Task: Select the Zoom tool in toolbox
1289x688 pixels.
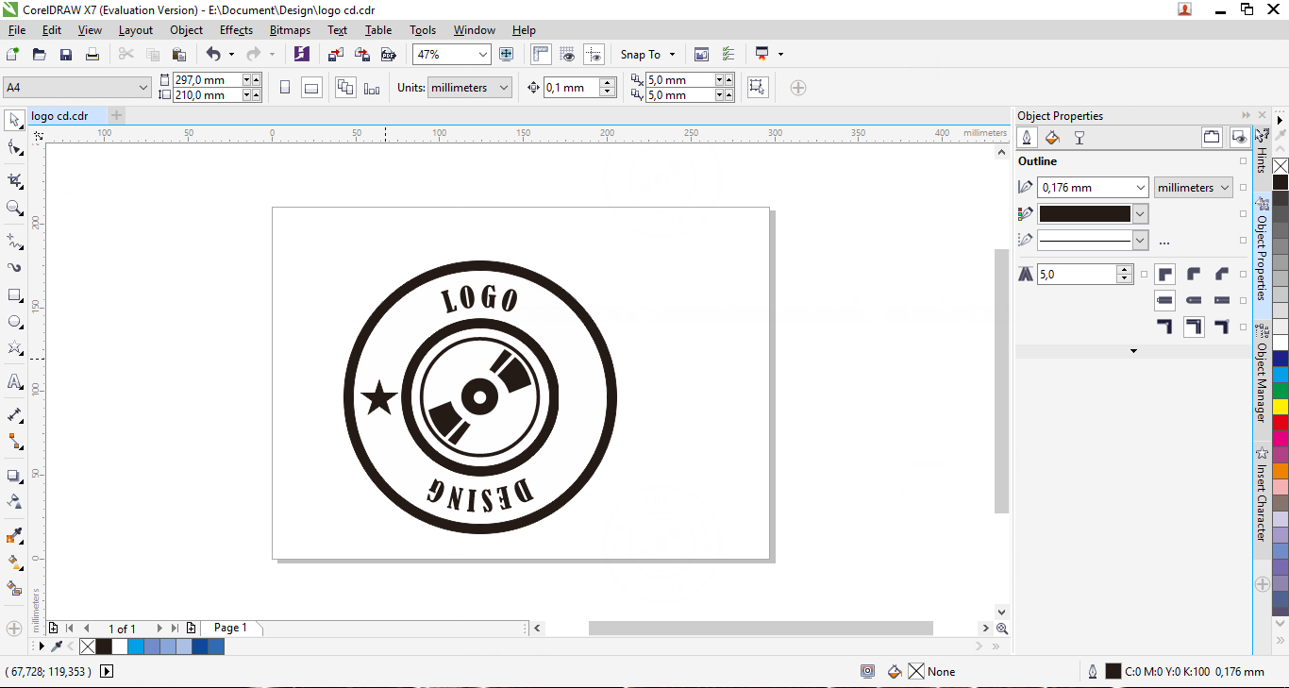Action: point(14,208)
